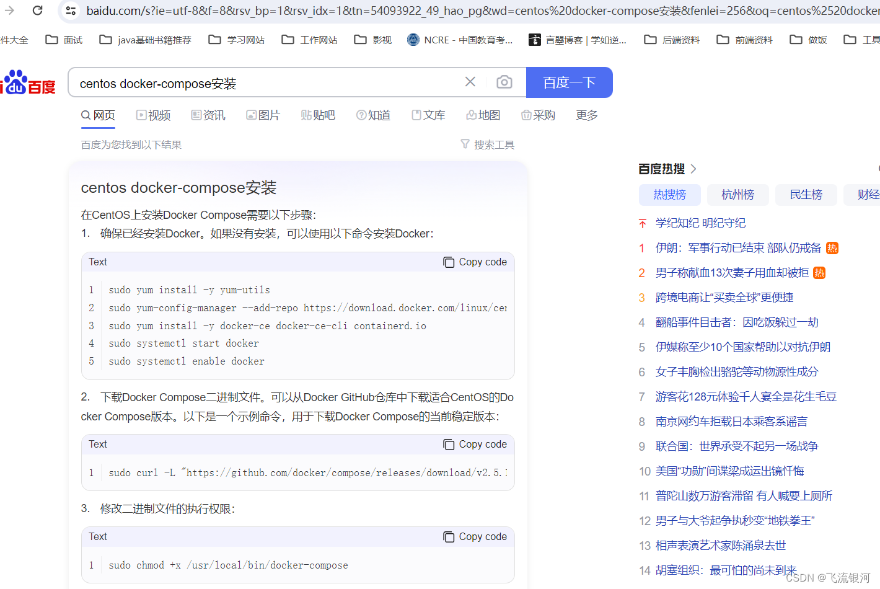Viewport: 880px width, 589px height.
Task: Open hot topic 普陀山数万游客滞留 有人喊要上厕所
Action: click(744, 496)
